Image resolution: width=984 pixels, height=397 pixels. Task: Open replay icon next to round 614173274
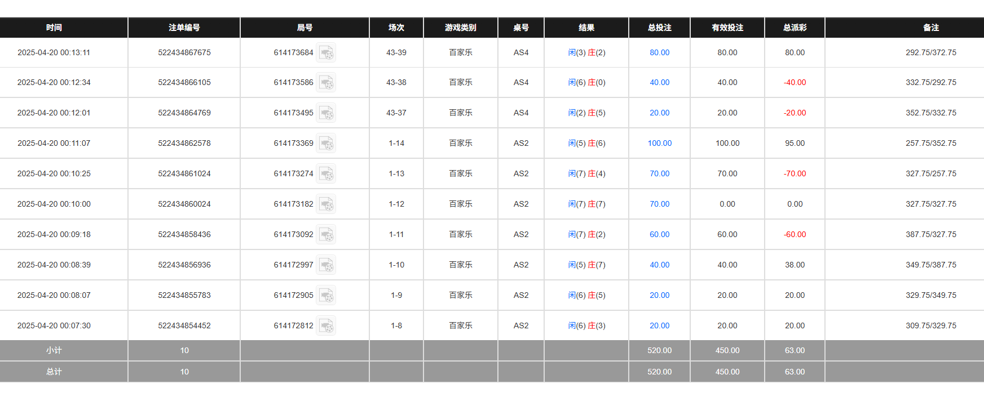pyautogui.click(x=327, y=173)
